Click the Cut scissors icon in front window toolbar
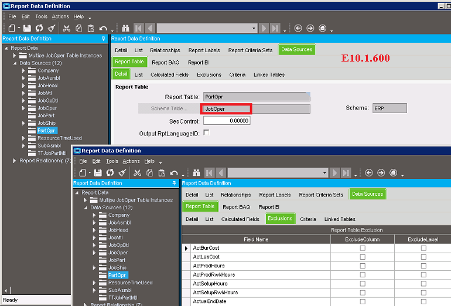 point(137,173)
